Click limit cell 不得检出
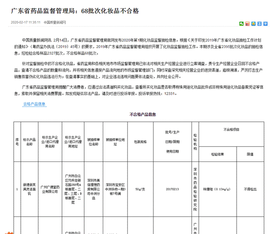 (250, 189)
